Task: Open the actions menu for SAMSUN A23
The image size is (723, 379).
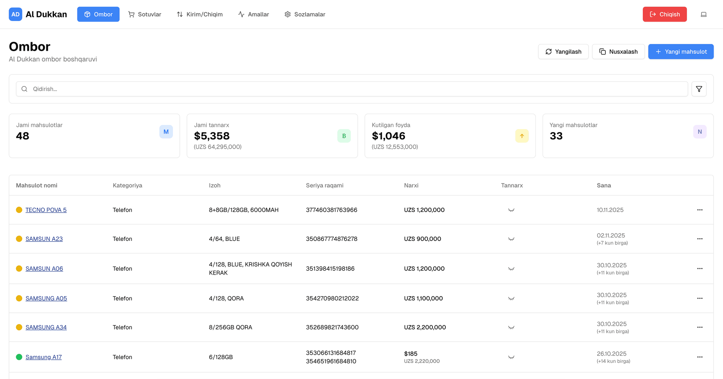Action: click(x=700, y=239)
